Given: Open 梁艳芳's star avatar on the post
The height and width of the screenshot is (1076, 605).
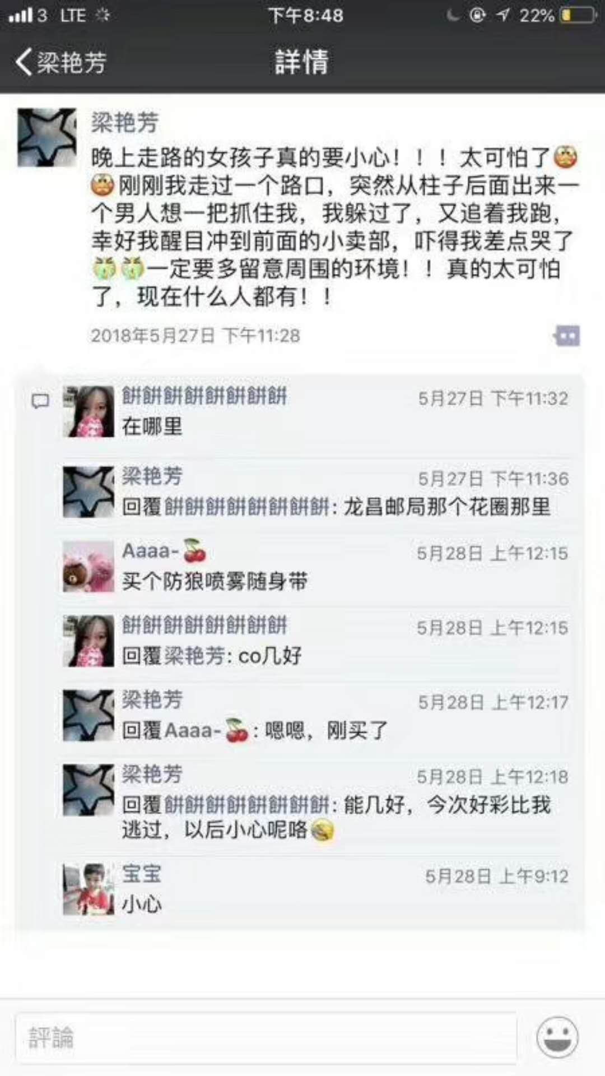Looking at the screenshot, I should 47,137.
